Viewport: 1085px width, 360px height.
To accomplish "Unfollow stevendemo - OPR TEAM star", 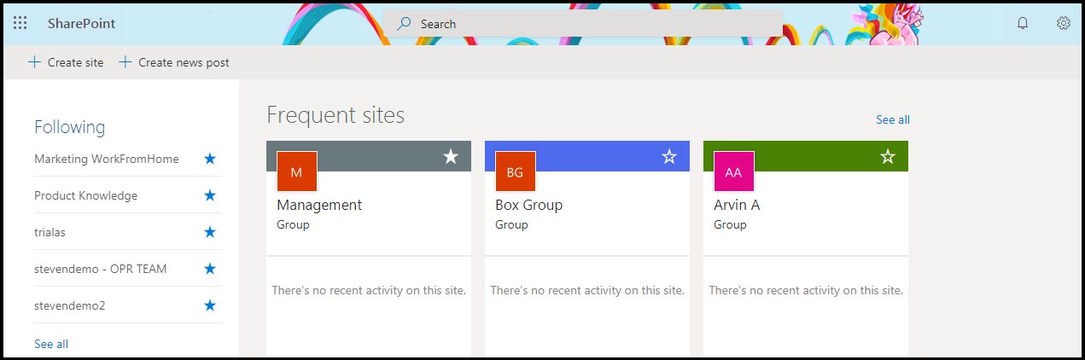I will pos(210,269).
